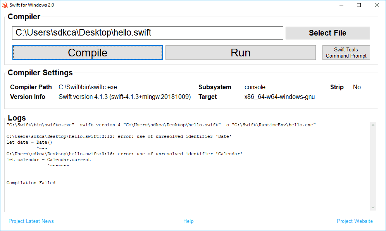This screenshot has height=231, width=386.
Task: Click the Target value x86_64-w64-windows-gnu
Action: pos(279,97)
